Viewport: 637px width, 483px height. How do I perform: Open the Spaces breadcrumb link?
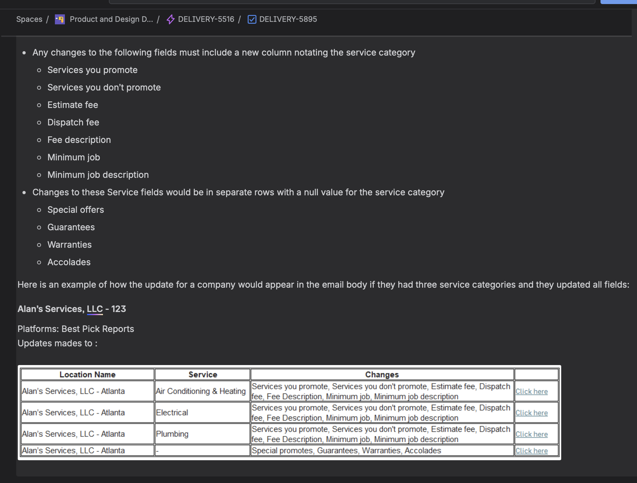29,19
